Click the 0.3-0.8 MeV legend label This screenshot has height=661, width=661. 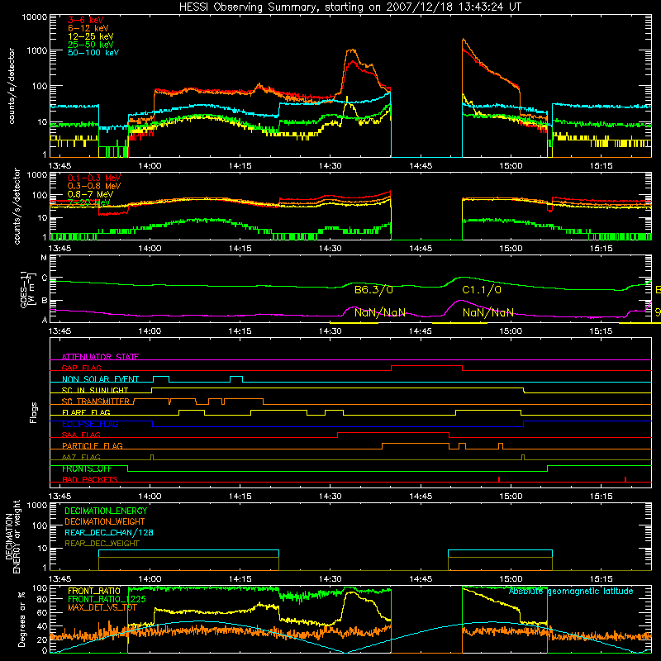pyautogui.click(x=94, y=186)
